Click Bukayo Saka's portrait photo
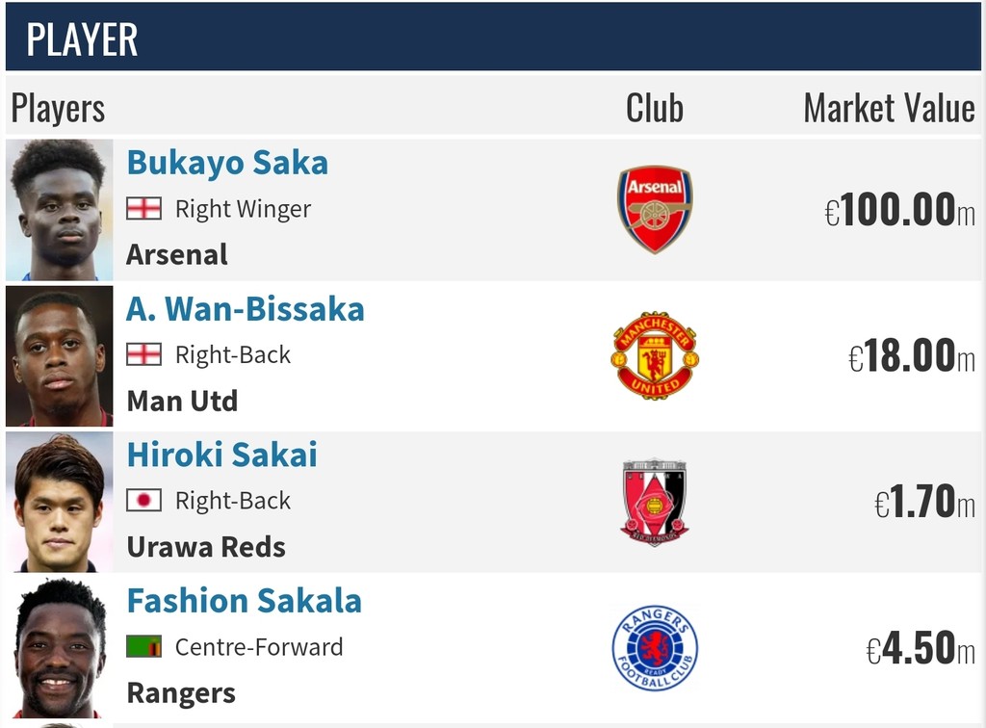 pyautogui.click(x=59, y=210)
